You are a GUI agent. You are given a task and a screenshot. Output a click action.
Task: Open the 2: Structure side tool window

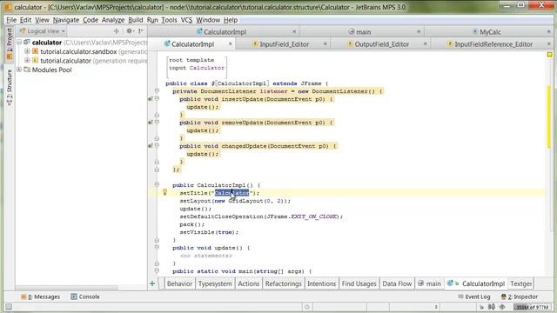(10, 88)
